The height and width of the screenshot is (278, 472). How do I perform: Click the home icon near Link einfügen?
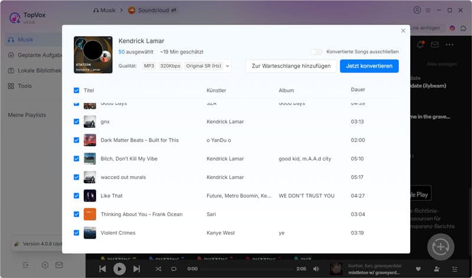click(x=463, y=28)
